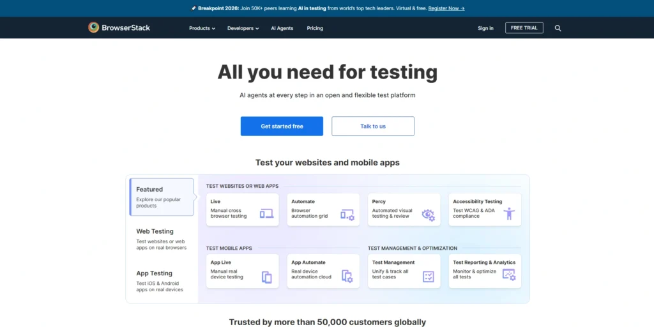Click the Automate card gear-device icon
The image size is (654, 327).
(347, 215)
